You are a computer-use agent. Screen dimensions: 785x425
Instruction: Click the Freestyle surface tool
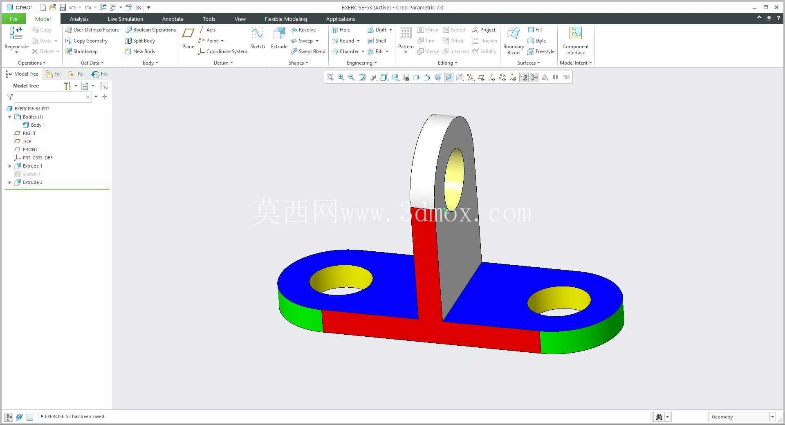tap(541, 51)
